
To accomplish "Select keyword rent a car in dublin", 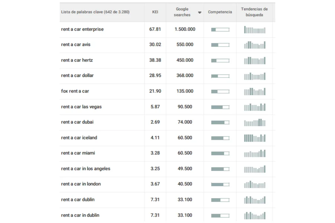I will [x=80, y=215].
